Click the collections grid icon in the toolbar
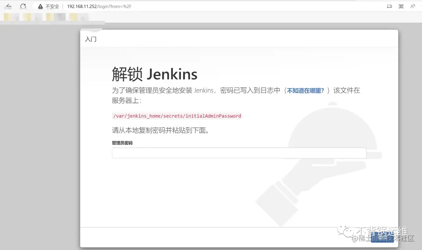Image resolution: width=422 pixels, height=250 pixels. [x=400, y=6]
